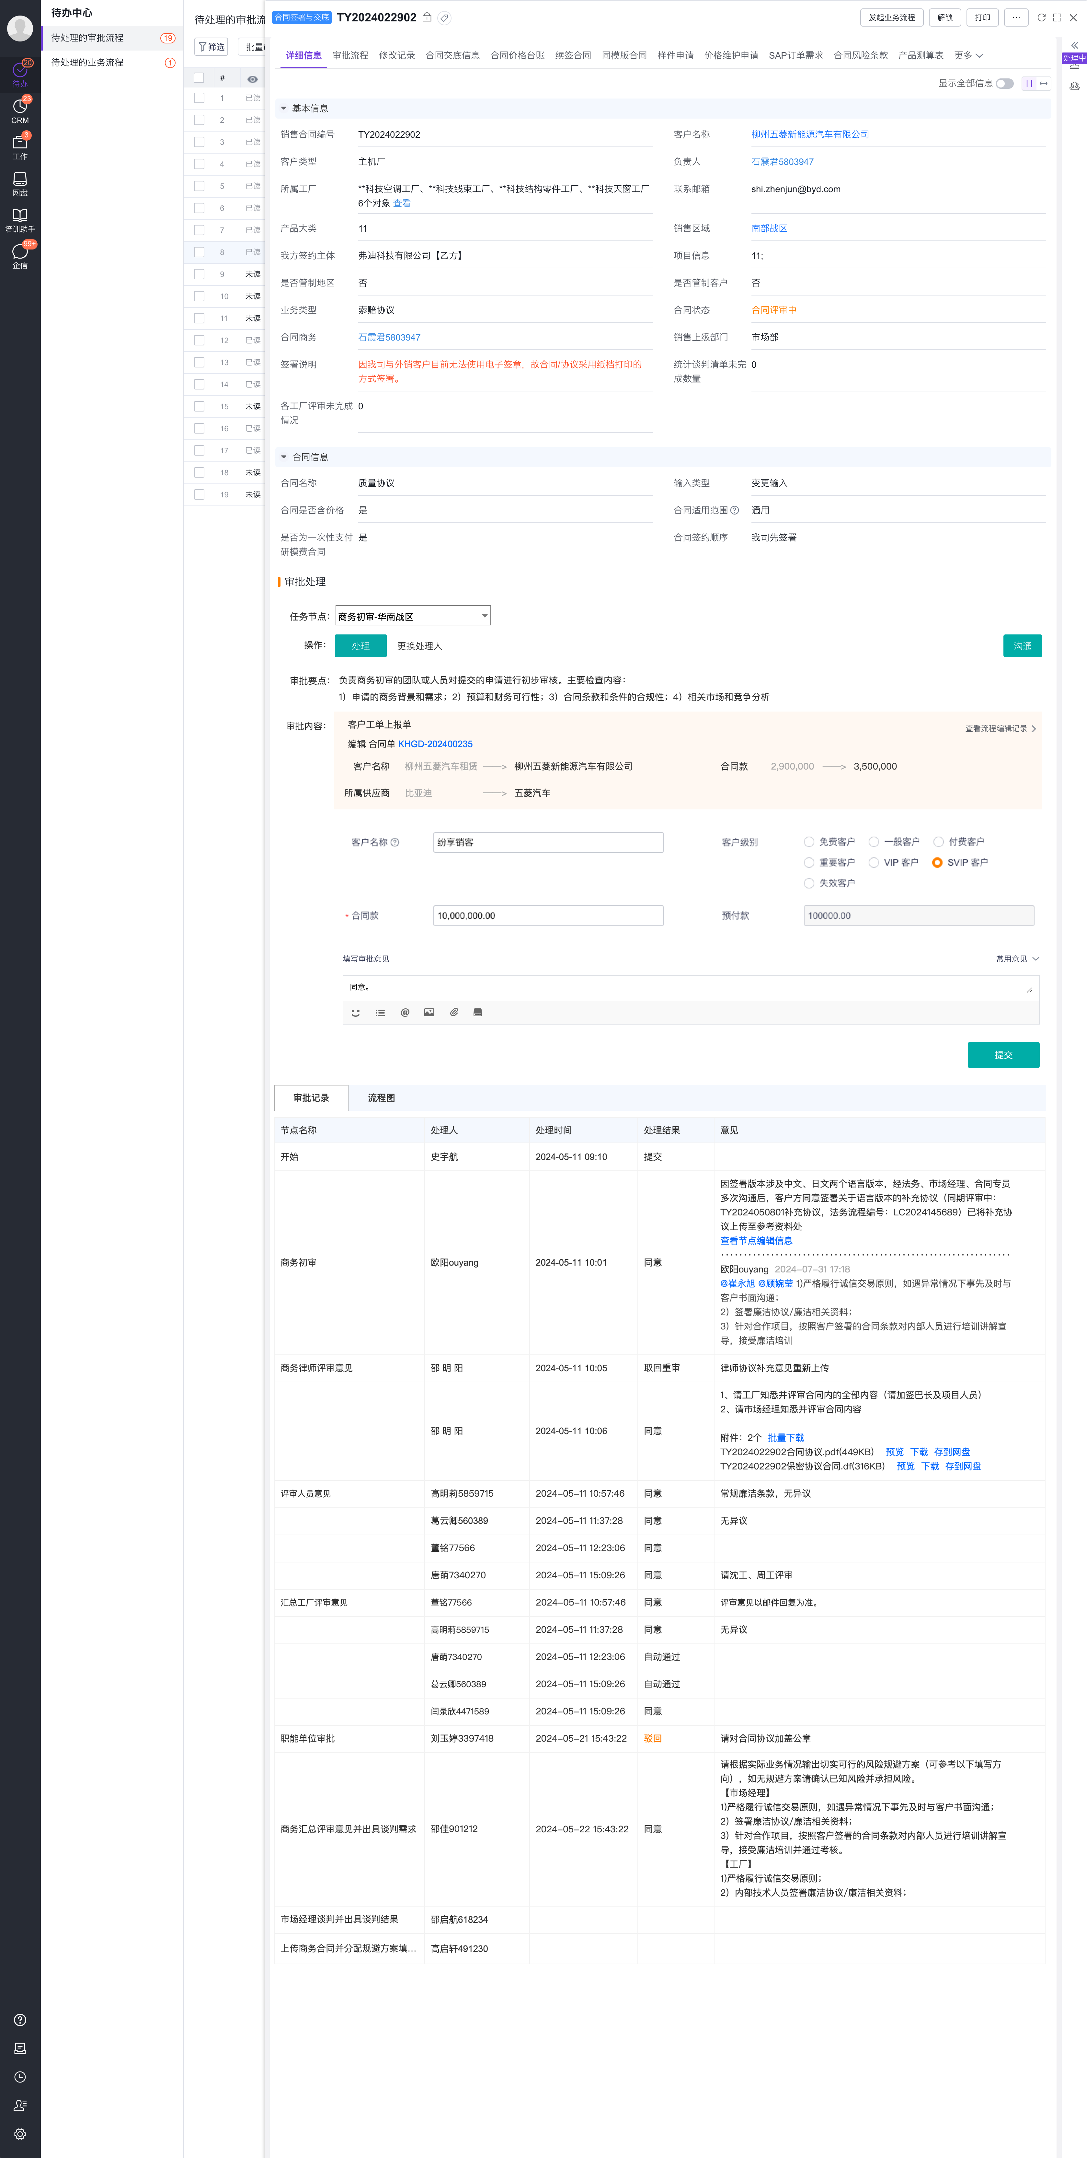Click the approval comment text area
Viewport: 1087px width, 2158px height.
(x=691, y=989)
